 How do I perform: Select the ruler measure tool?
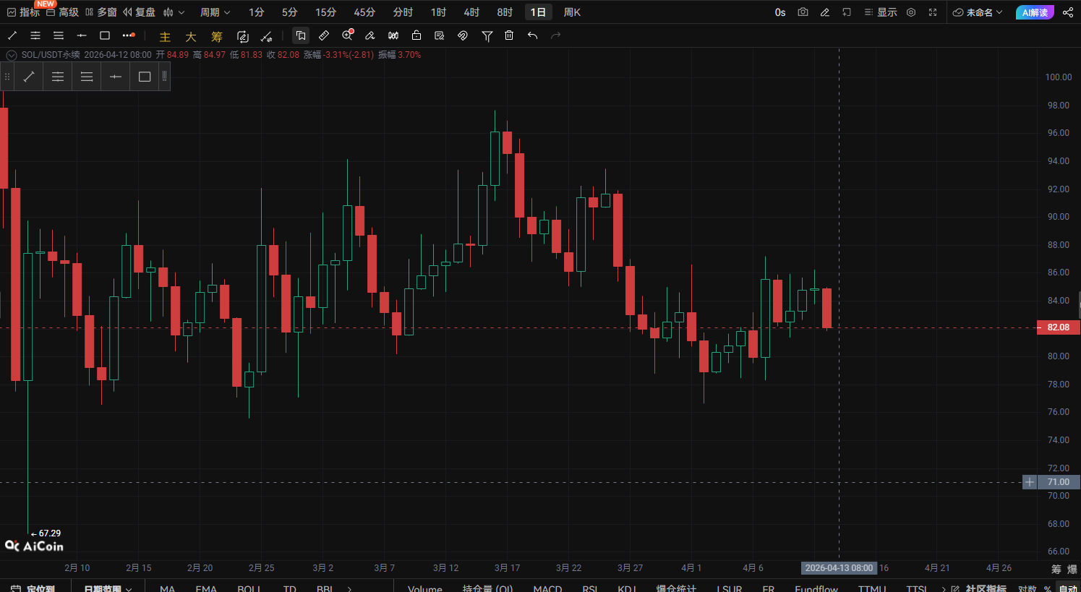[324, 35]
